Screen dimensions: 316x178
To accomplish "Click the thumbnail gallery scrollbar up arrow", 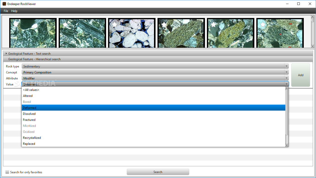I will (x=313, y=17).
